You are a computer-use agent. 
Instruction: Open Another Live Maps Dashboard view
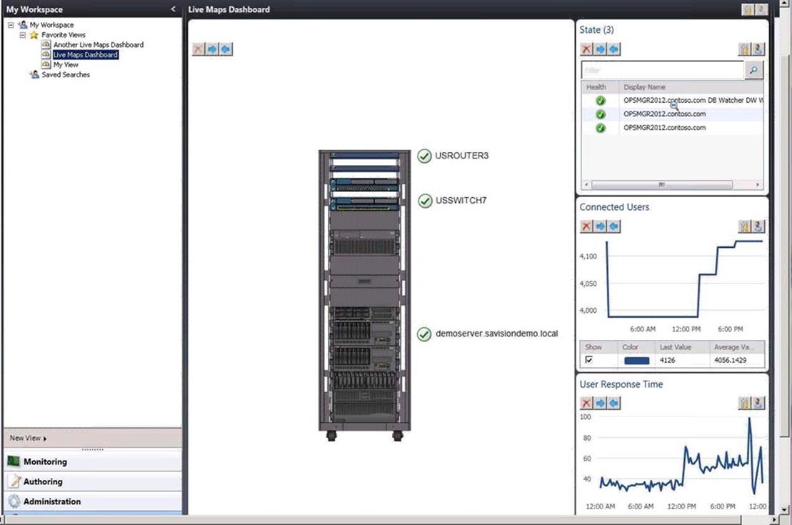tap(99, 45)
